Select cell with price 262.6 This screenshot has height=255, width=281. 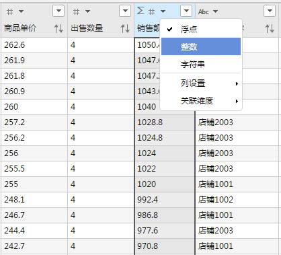point(34,45)
